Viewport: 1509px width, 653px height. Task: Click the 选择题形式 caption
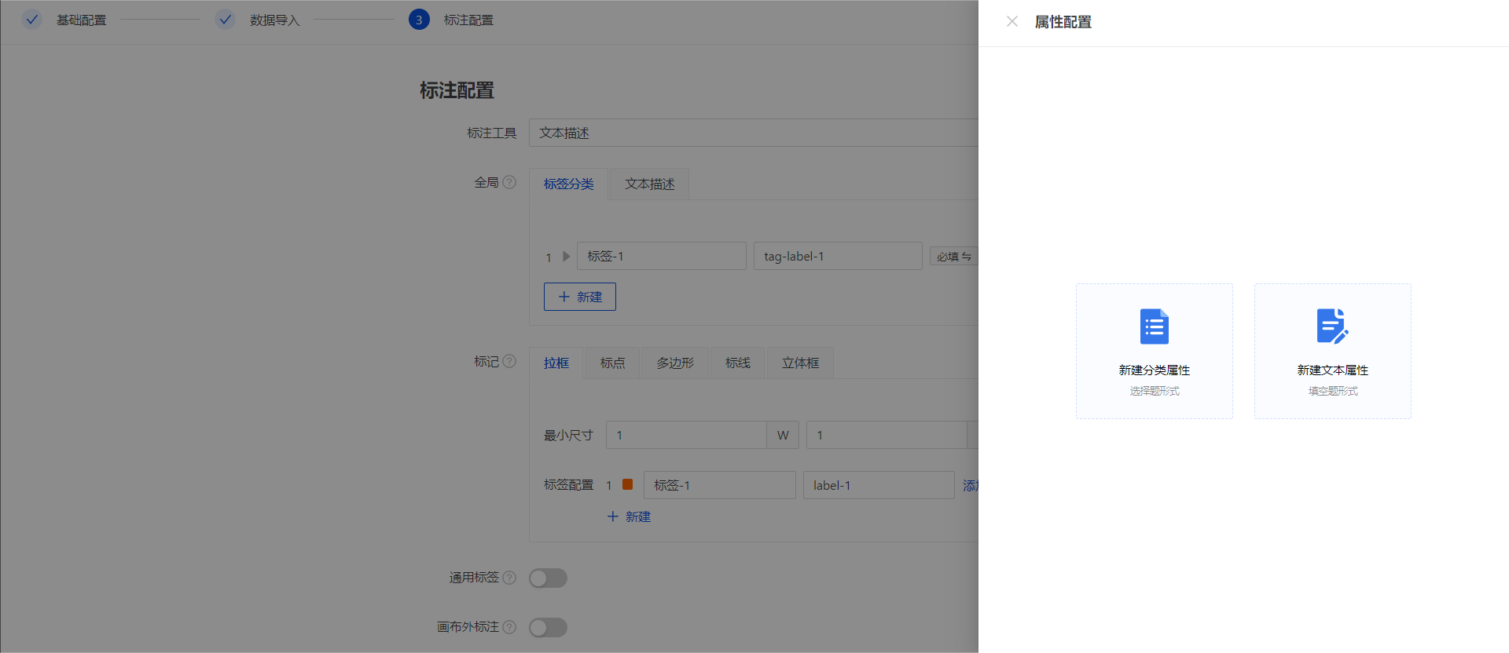pyautogui.click(x=1155, y=391)
